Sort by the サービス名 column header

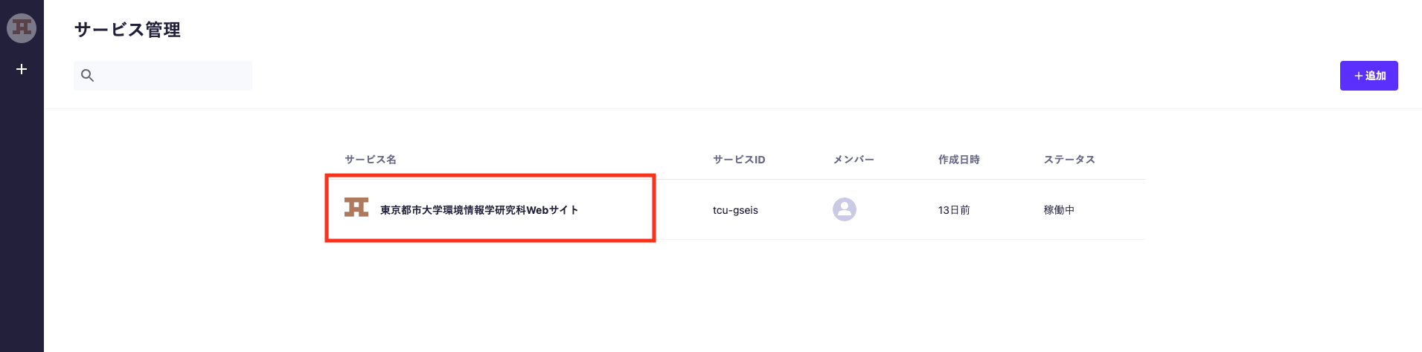pyautogui.click(x=371, y=160)
